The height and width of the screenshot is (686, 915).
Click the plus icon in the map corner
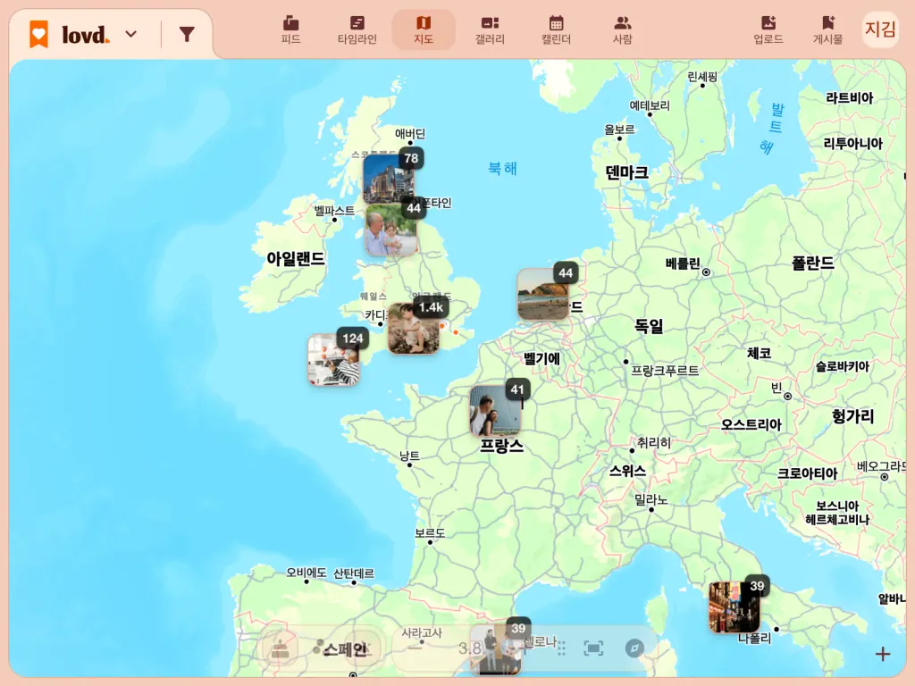click(x=882, y=654)
